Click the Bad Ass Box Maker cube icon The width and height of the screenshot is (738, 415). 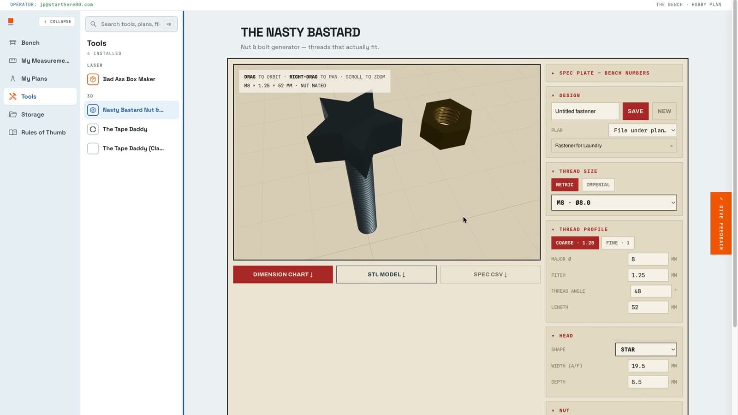93,79
